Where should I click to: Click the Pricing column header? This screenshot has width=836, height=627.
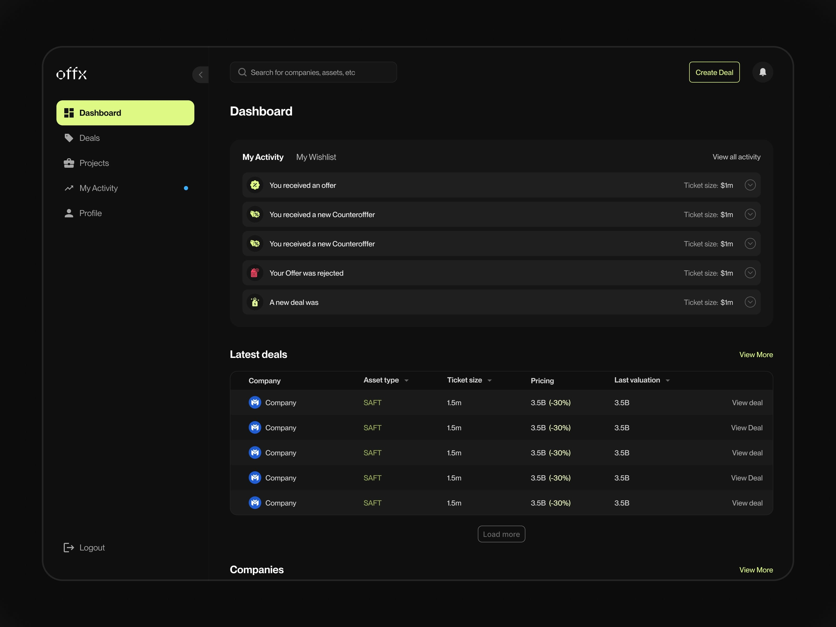[542, 381]
